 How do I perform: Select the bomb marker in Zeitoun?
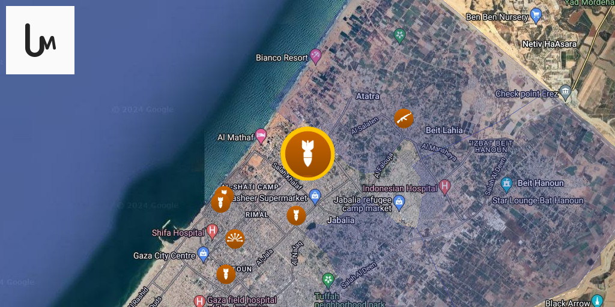[x=226, y=274]
